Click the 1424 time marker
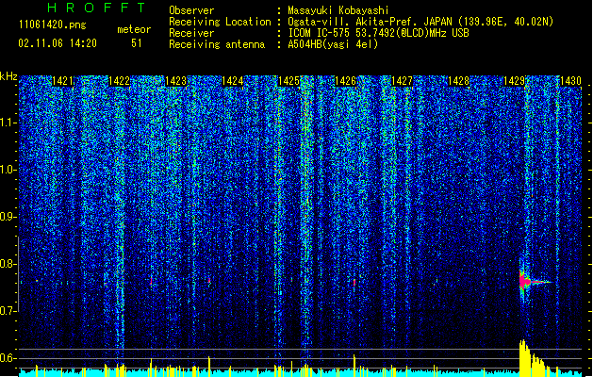Screen dimensions: 593x377 point(232,81)
